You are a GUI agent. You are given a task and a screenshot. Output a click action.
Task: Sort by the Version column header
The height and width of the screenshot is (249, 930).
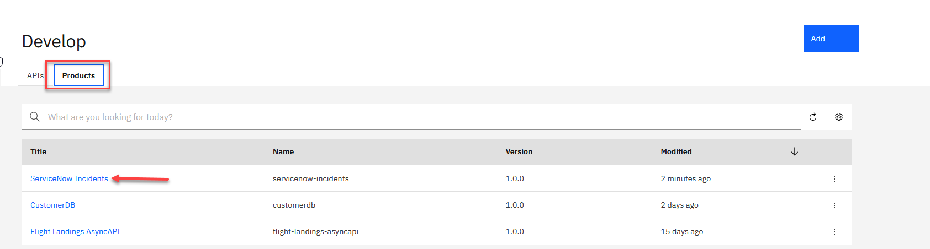click(x=519, y=151)
